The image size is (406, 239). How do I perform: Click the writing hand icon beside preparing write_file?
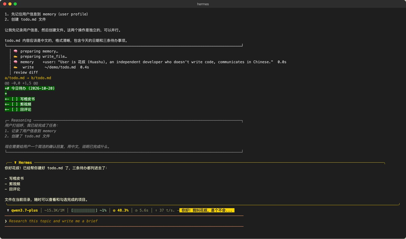pyautogui.click(x=15, y=56)
